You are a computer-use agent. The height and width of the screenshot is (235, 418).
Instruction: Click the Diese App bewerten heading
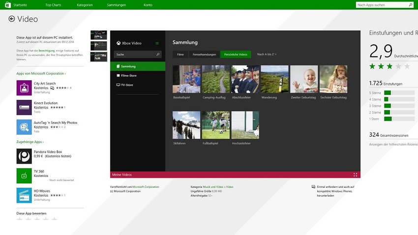click(x=31, y=213)
